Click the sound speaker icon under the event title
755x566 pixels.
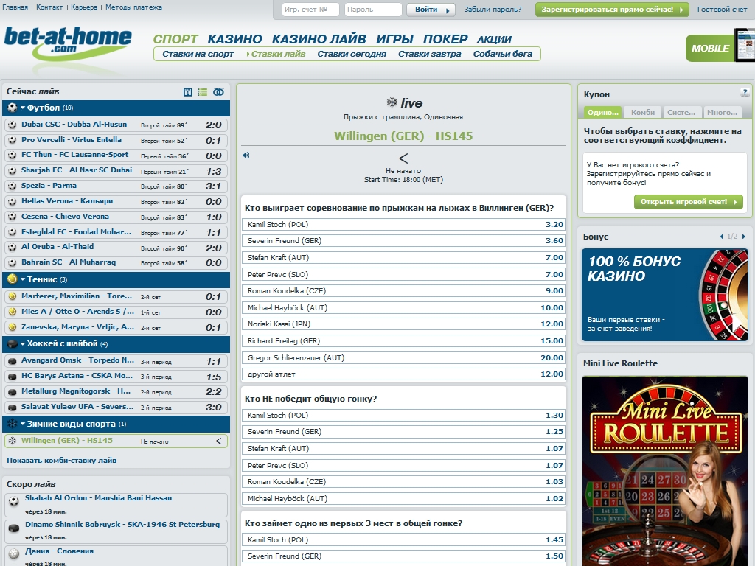click(x=246, y=155)
